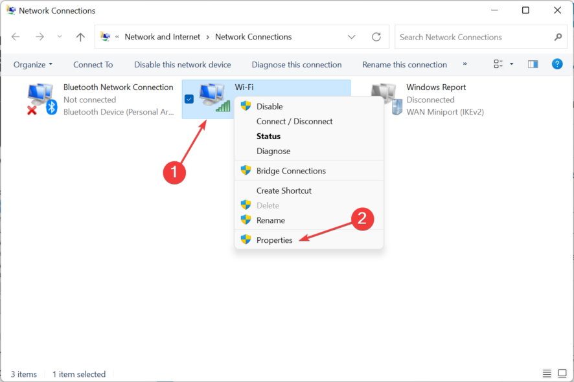Uncheck the Wi-Fi selection checkbox
Screen dimensions: 574x382
pyautogui.click(x=189, y=99)
